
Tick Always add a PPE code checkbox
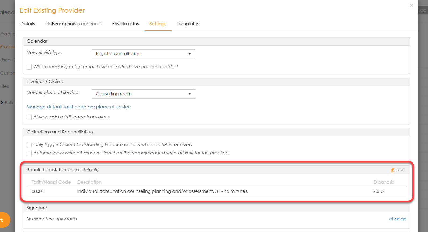point(29,117)
